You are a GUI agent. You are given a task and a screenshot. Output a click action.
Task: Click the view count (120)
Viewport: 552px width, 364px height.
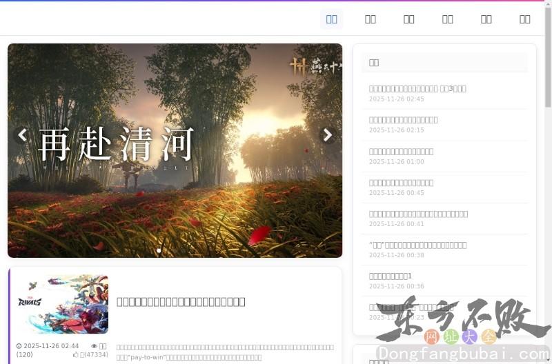(x=24, y=354)
